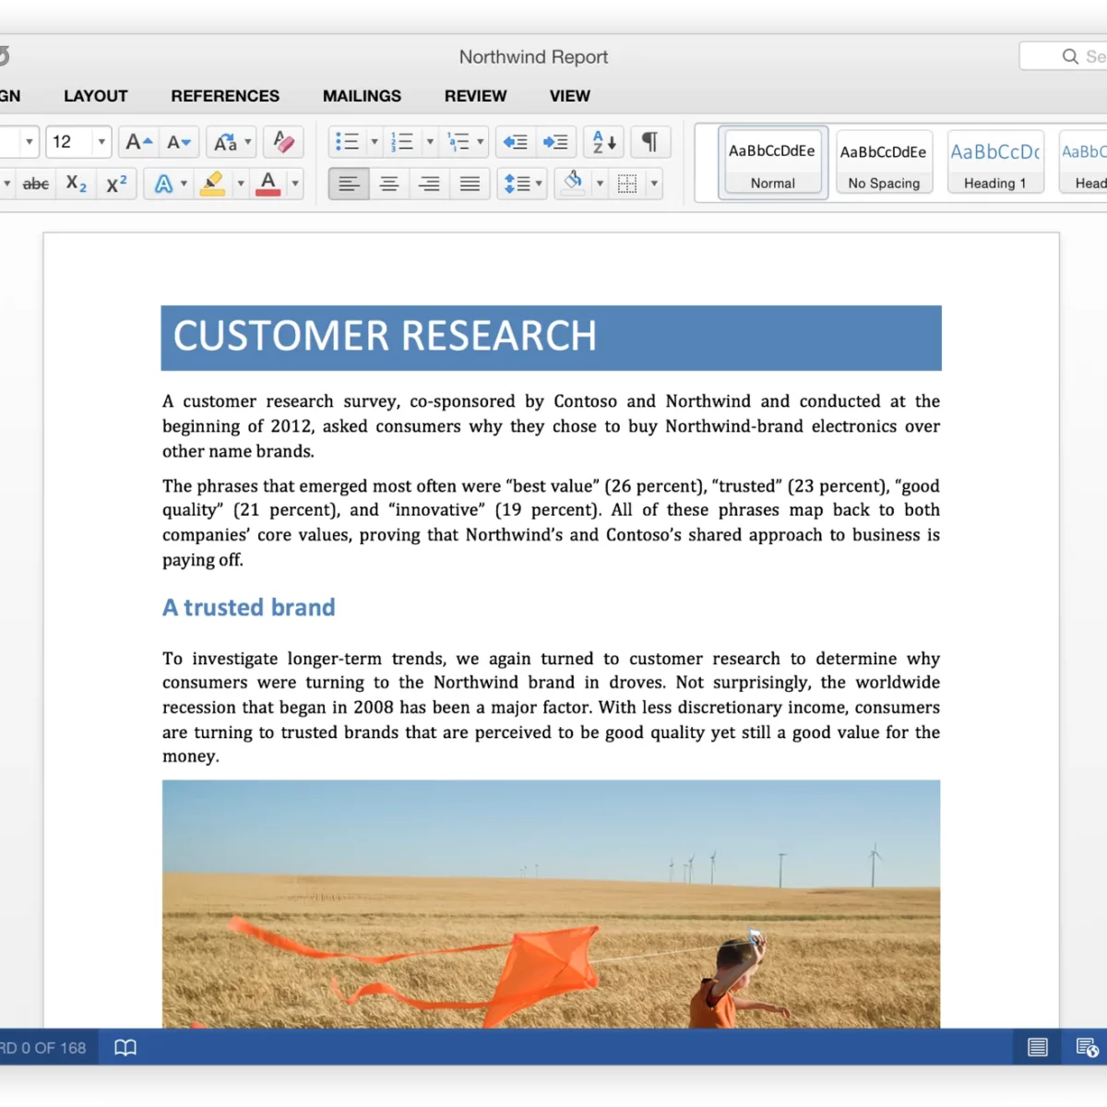
Task: Open the text effects dropdown arrow
Action: [184, 184]
